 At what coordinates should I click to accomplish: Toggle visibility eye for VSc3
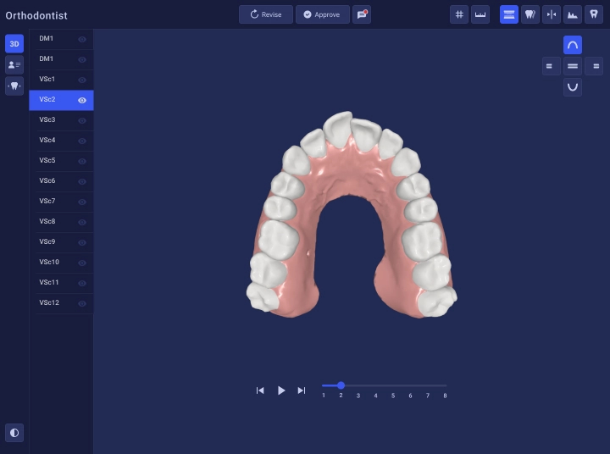[82, 120]
